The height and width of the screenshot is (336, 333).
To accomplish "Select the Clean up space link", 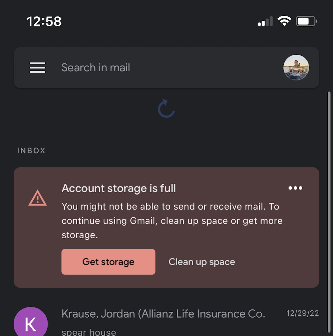I will pos(202,262).
